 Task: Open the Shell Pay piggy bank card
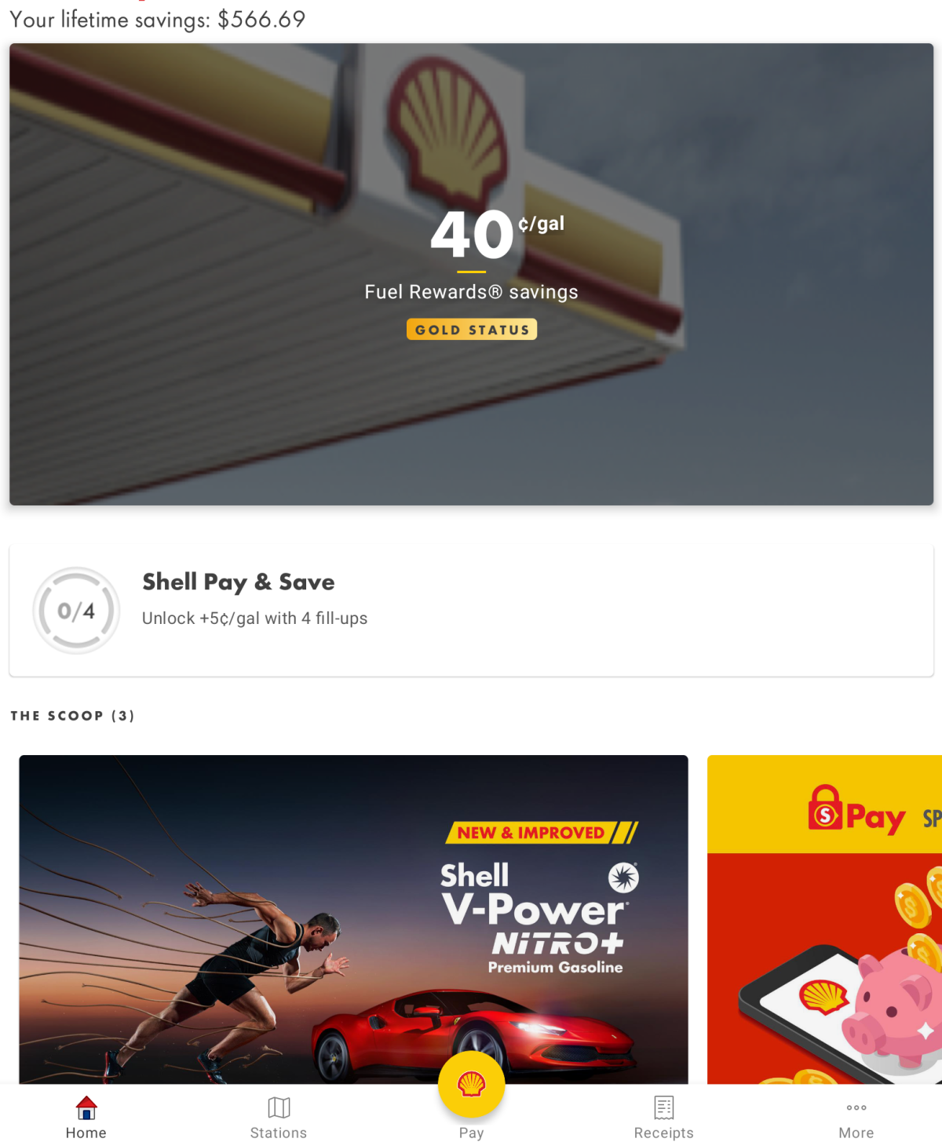point(824,919)
